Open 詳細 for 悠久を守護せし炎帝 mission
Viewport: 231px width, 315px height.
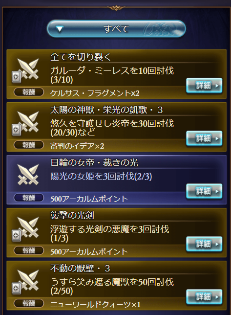(x=204, y=138)
